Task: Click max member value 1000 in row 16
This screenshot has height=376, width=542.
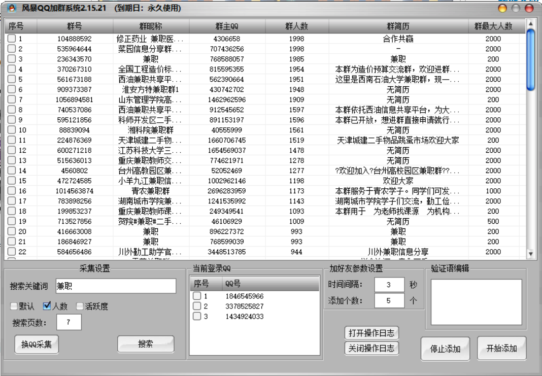Action: pyautogui.click(x=493, y=191)
